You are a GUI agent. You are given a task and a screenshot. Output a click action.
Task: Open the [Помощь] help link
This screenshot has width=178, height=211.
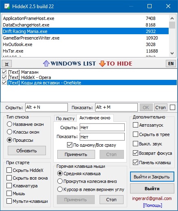[152, 205]
